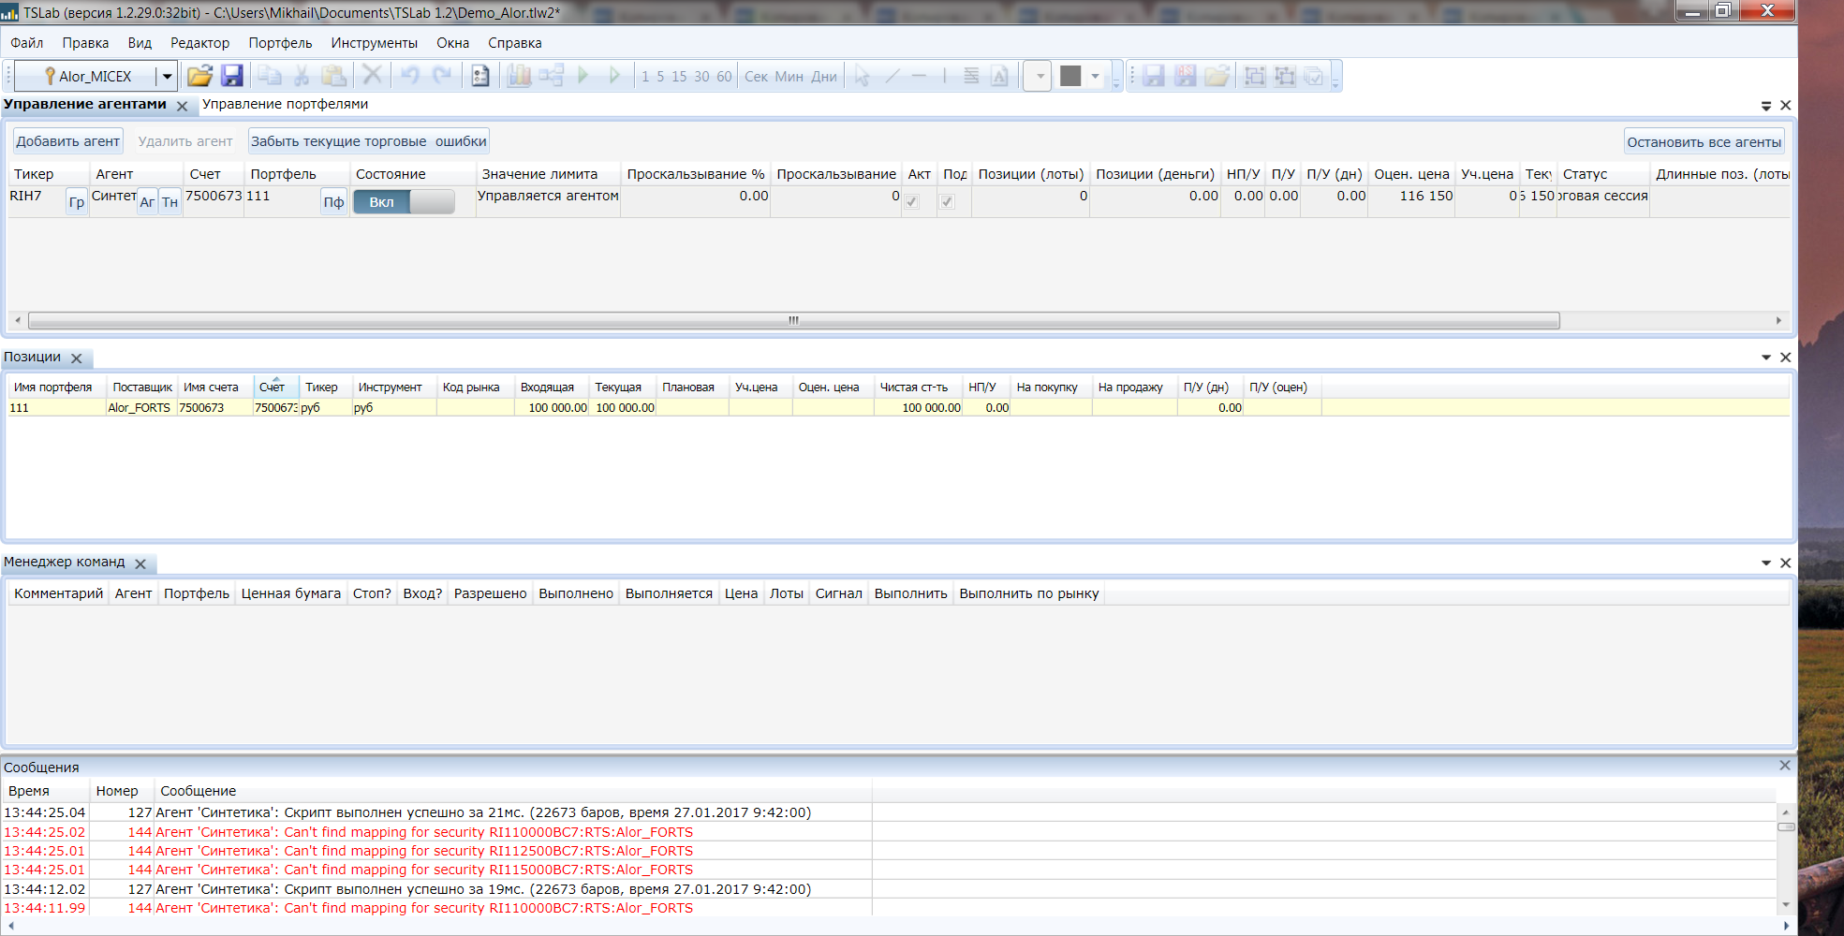Open the script list document icon
This screenshot has height=936, width=1844.
(480, 76)
